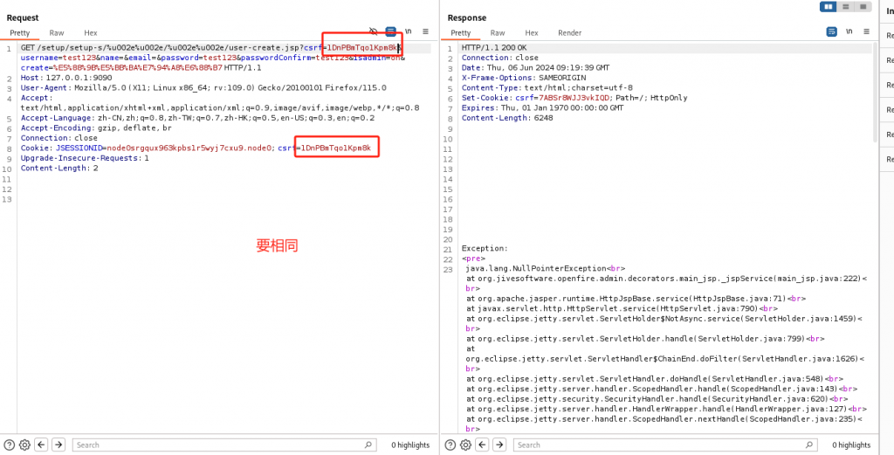Toggle the Response pretty-print wrap icon
Screen dimensions: 894x455
pyautogui.click(x=832, y=31)
